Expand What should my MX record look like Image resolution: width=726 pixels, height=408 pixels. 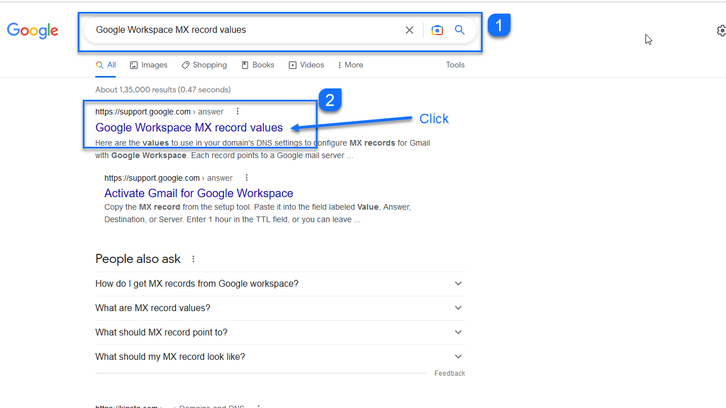click(280, 357)
